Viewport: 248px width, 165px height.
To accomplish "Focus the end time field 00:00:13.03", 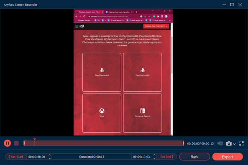I will 141,157.
